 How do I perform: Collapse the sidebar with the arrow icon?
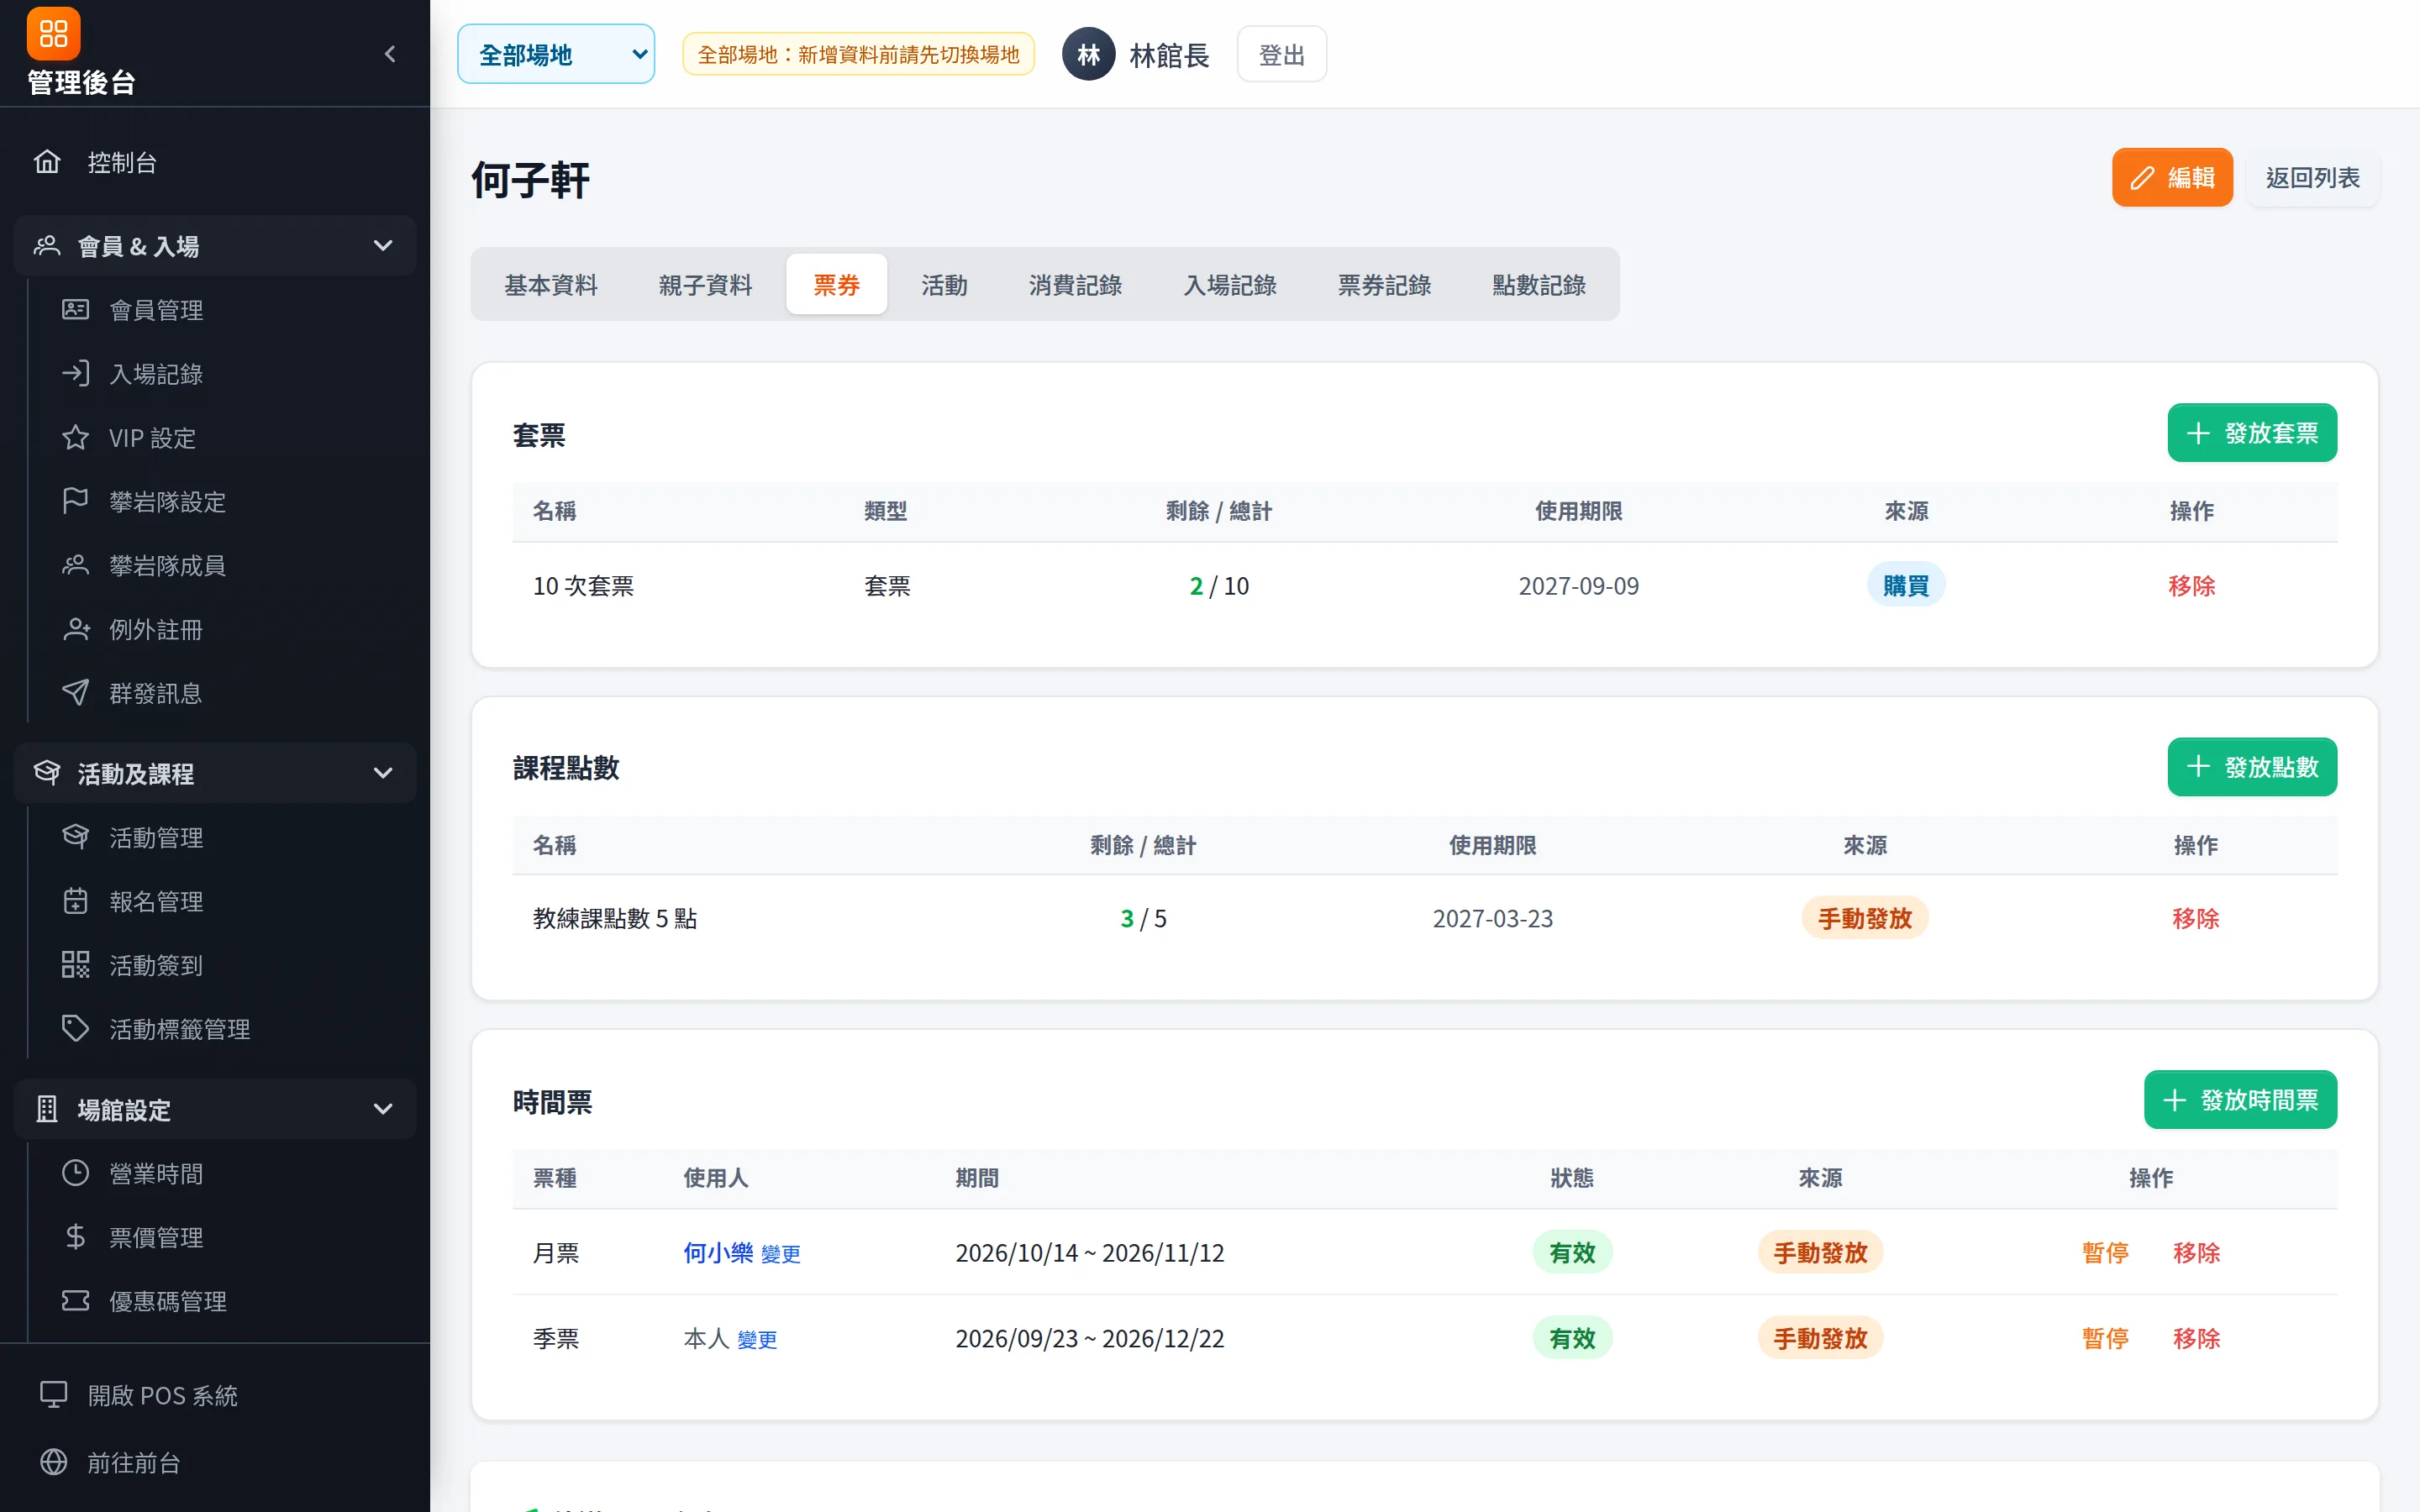390,54
